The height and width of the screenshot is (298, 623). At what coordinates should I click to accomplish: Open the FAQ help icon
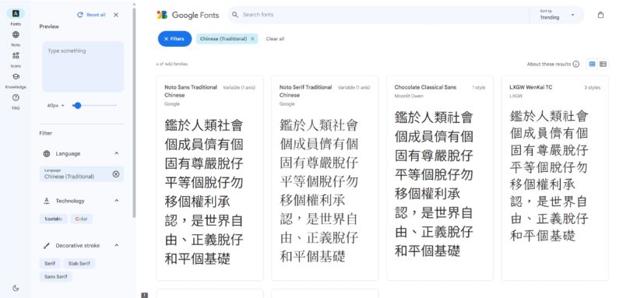[16, 97]
